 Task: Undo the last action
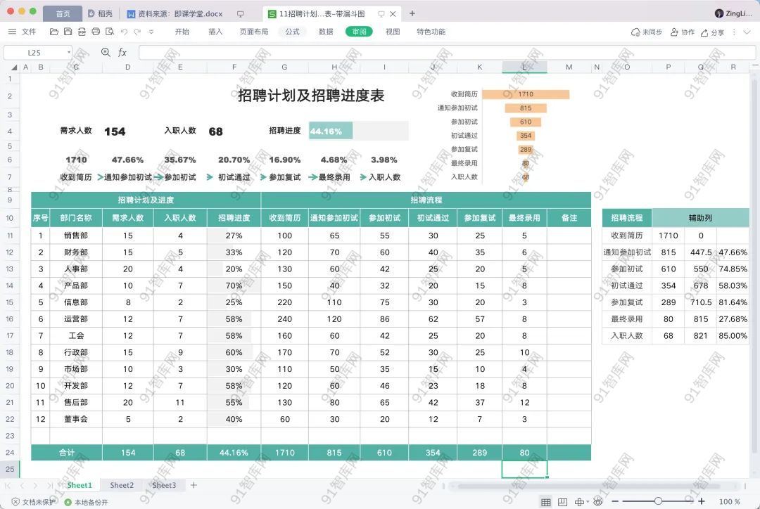point(124,32)
